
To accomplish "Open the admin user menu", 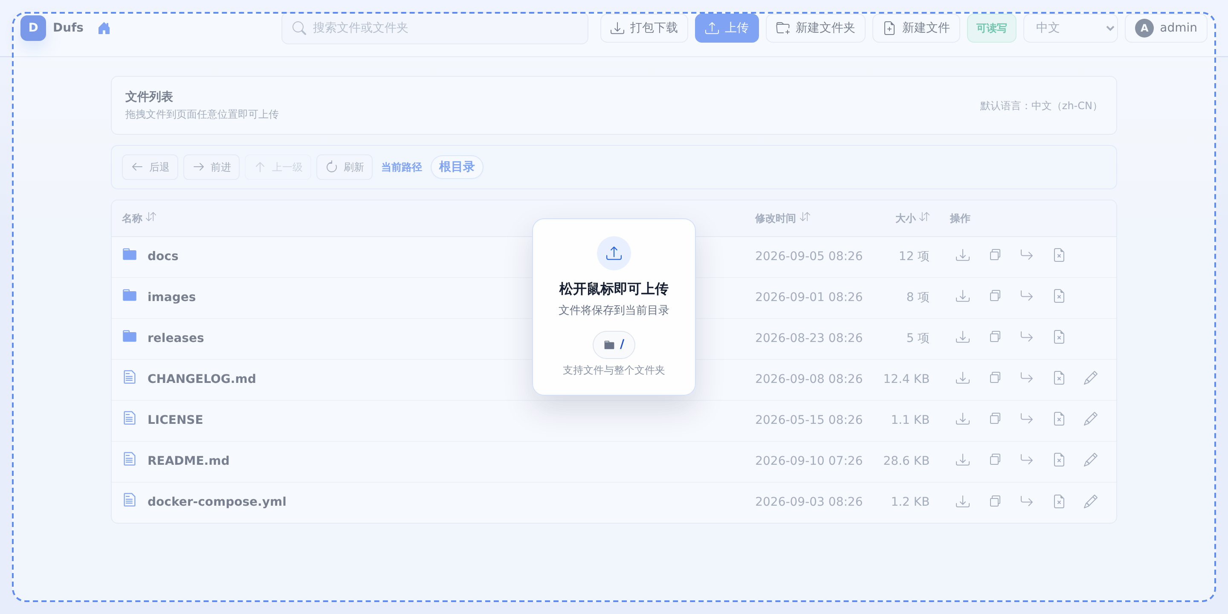I will [1166, 28].
